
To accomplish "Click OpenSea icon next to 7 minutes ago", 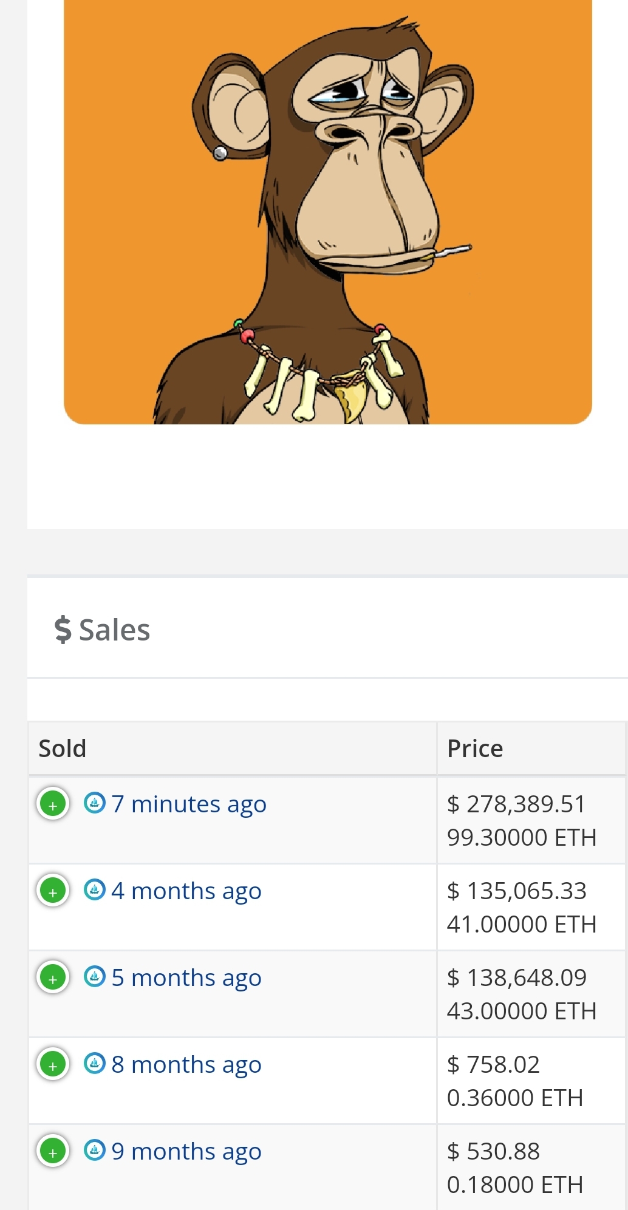I will tap(94, 803).
